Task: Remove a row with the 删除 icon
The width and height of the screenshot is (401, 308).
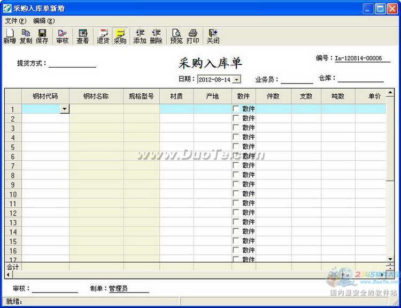Action: pyautogui.click(x=156, y=36)
